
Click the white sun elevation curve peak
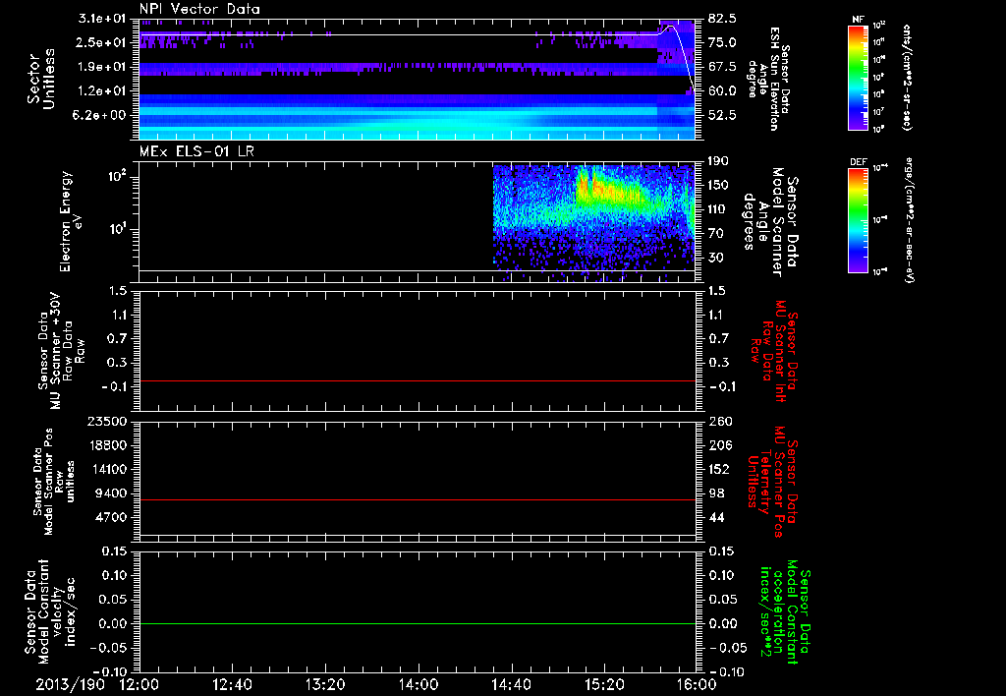670,26
